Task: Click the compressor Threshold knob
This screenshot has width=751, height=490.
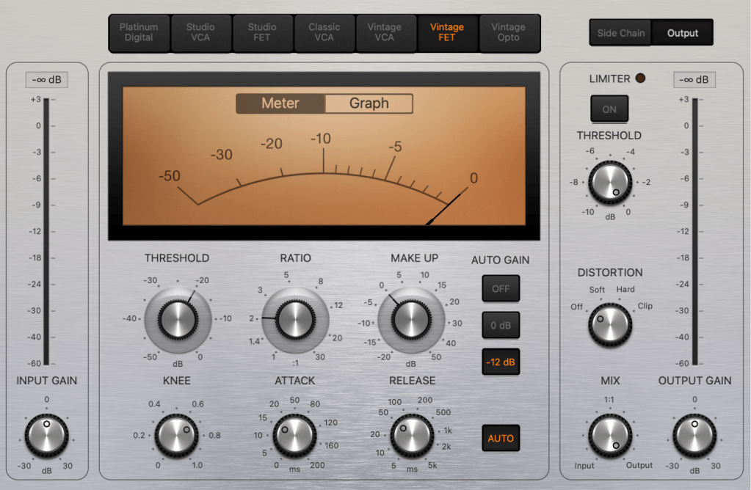Action: (x=178, y=320)
